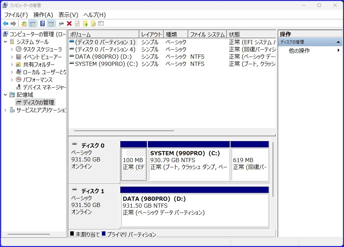This screenshot has height=247, width=344.
Task: Click the サービスとアプリケーション gear icon
Action: click(12, 110)
